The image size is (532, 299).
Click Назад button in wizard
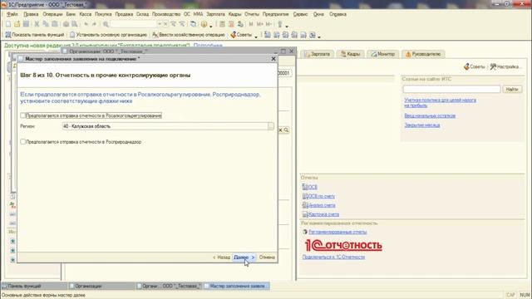coord(221,257)
